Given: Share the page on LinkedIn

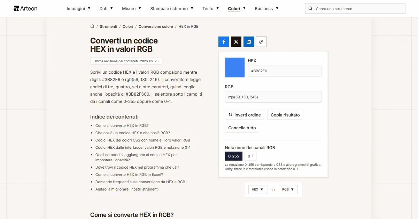Looking at the screenshot, I should point(249,42).
